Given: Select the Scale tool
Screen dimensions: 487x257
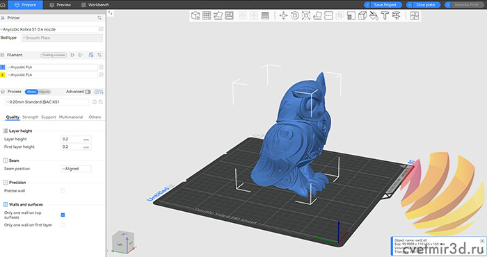Looking at the screenshot, I should point(306,15).
